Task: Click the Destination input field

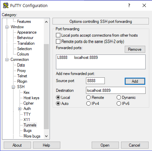Action: tap(116, 90)
